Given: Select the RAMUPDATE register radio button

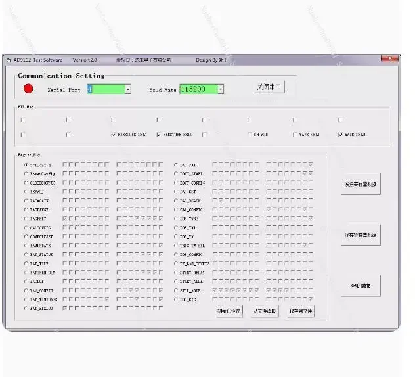Looking at the screenshot, I should pyautogui.click(x=26, y=246).
